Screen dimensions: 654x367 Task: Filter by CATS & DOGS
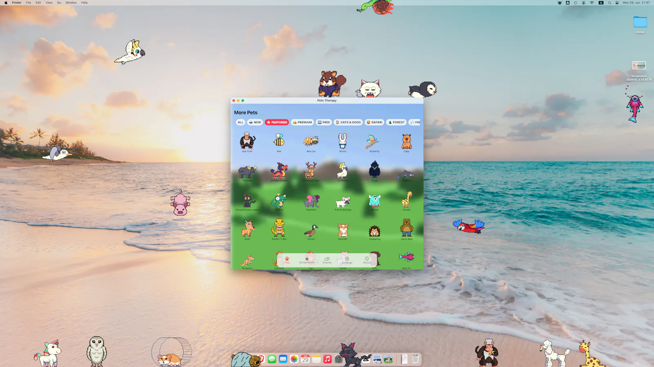point(348,122)
